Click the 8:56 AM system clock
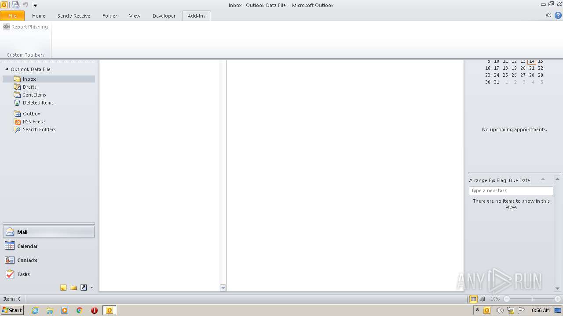 coord(541,310)
